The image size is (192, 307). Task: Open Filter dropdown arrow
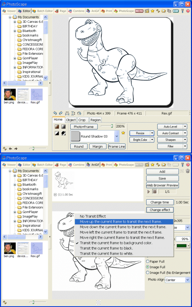(185, 146)
